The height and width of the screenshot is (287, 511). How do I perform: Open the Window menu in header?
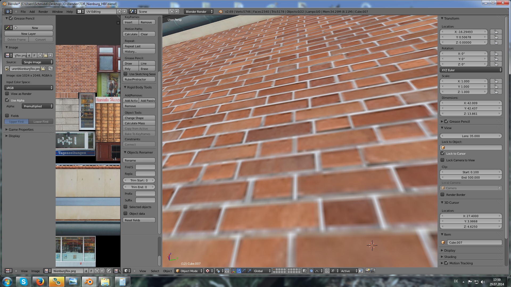click(x=57, y=12)
